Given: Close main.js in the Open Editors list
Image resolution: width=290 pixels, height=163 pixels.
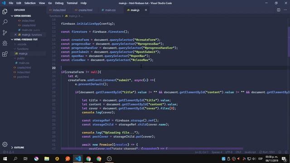Looking at the screenshot, I should click(x=15, y=35).
